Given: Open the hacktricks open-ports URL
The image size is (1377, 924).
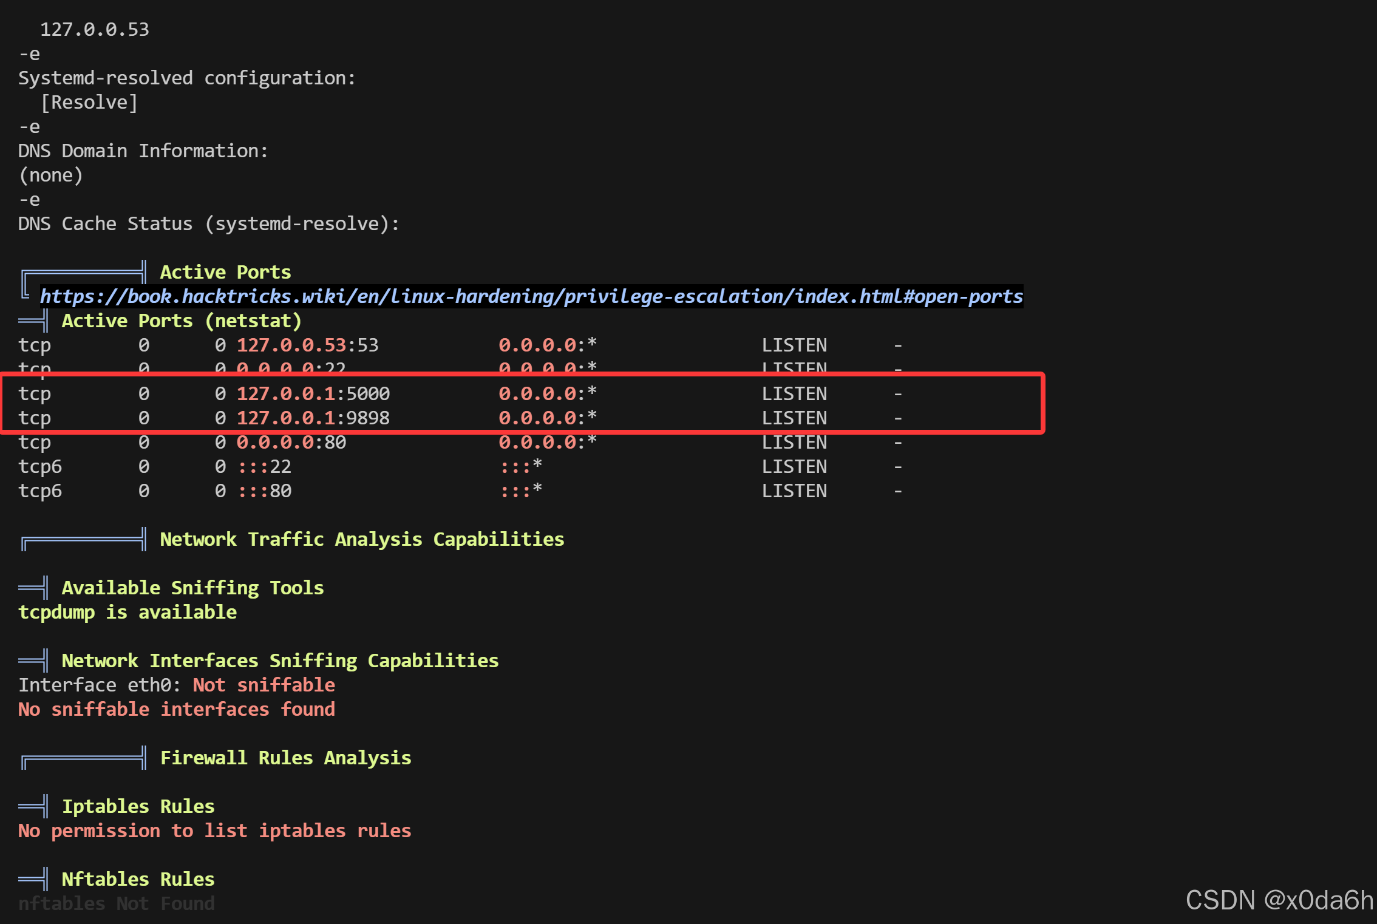Looking at the screenshot, I should (x=531, y=296).
